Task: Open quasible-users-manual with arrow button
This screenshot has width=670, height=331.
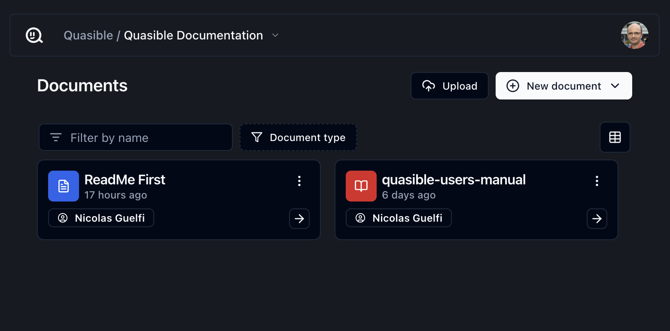Action: tap(597, 219)
